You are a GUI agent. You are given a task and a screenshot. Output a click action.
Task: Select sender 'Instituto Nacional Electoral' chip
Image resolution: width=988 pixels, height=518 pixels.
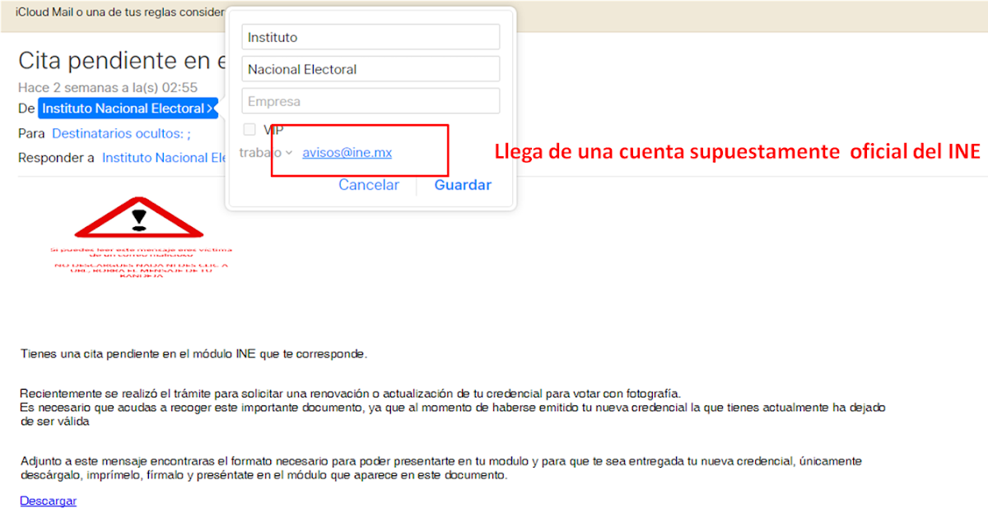click(128, 109)
